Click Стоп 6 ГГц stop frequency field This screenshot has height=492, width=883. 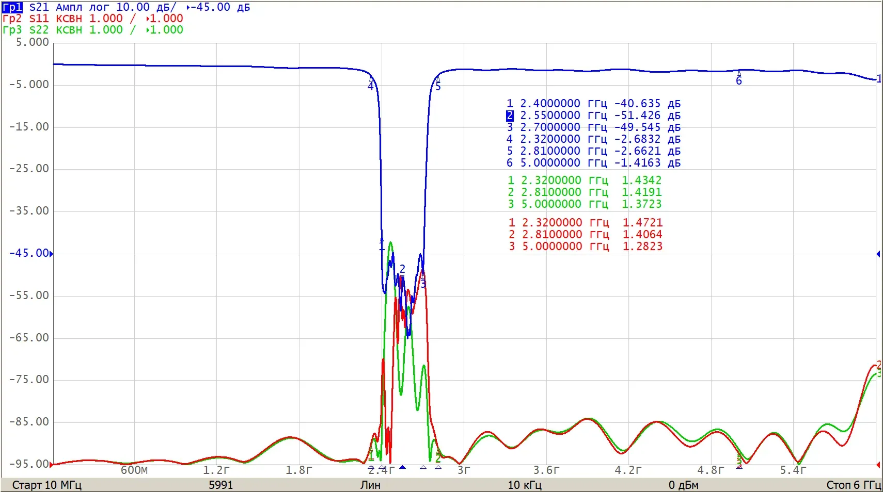pyautogui.click(x=853, y=485)
